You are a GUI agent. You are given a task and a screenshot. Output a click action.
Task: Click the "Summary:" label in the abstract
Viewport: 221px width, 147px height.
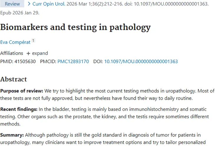(x=12, y=135)
